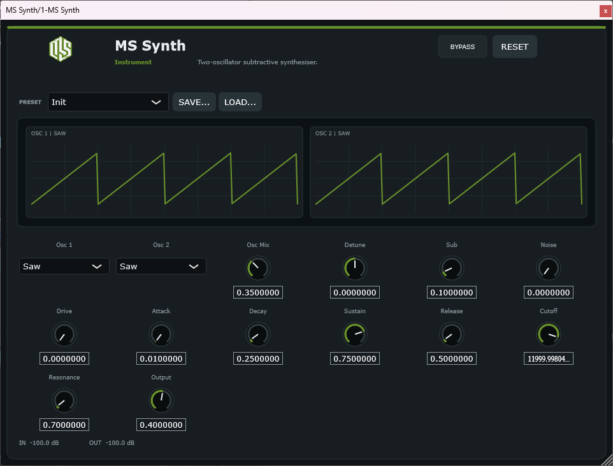
Task: Click the Osc Mix knob
Action: [x=258, y=268]
